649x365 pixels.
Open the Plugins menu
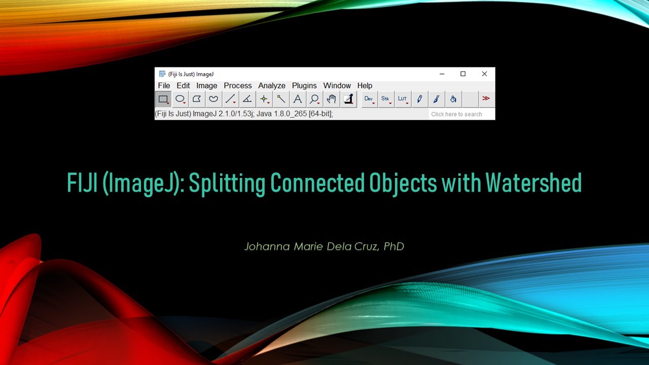304,86
